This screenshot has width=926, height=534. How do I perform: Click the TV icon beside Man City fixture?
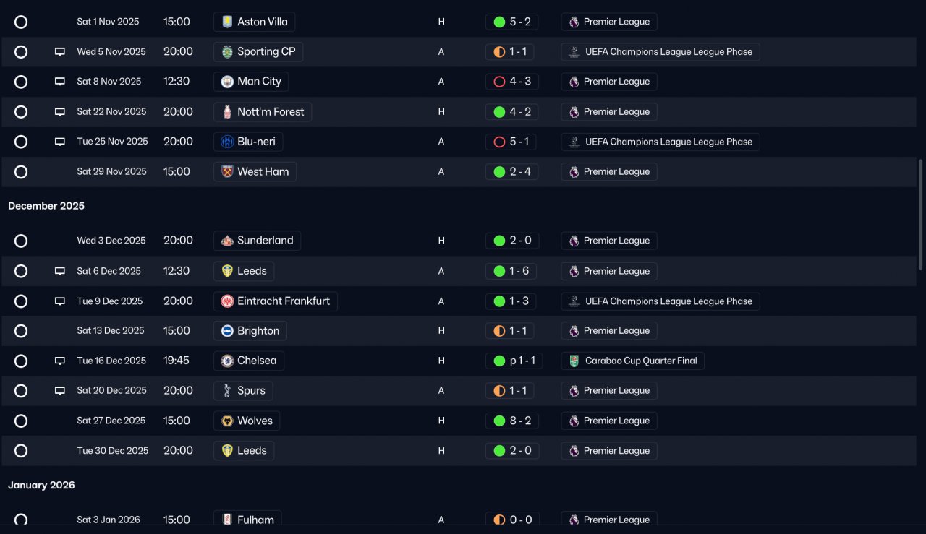60,82
